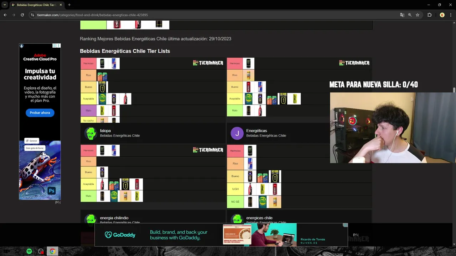Click the energicas chile user avatar
456x256 pixels.
[237, 219]
